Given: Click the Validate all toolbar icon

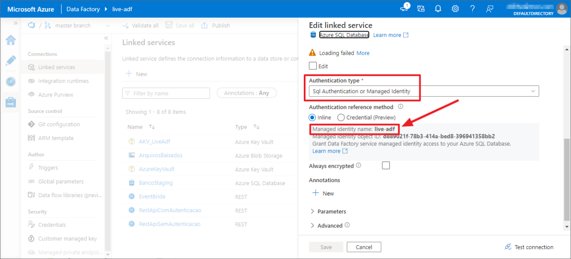Looking at the screenshot, I should coord(125,25).
